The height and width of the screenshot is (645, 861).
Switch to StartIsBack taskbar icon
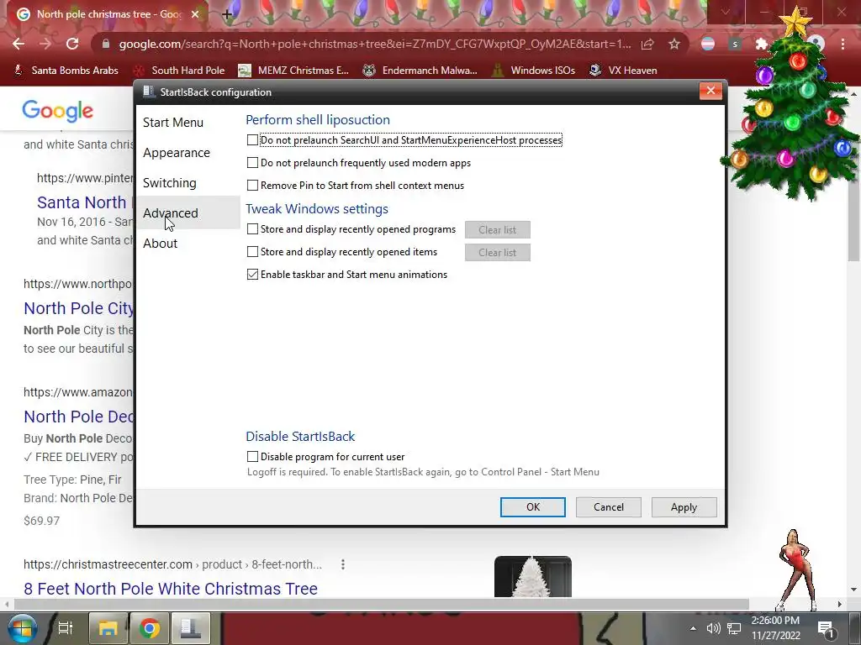(191, 628)
